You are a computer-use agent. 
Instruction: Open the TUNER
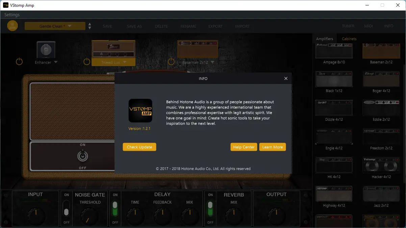[x=348, y=26]
